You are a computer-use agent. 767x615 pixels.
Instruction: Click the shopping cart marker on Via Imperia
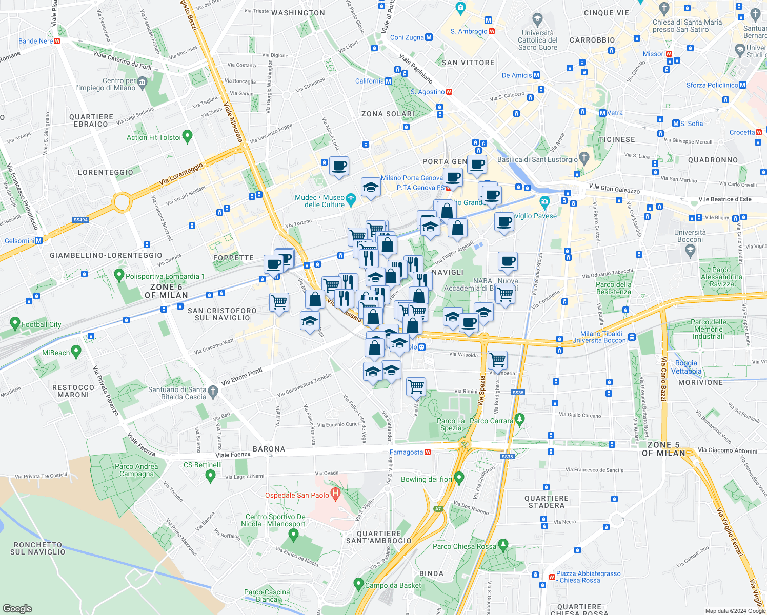click(x=497, y=361)
